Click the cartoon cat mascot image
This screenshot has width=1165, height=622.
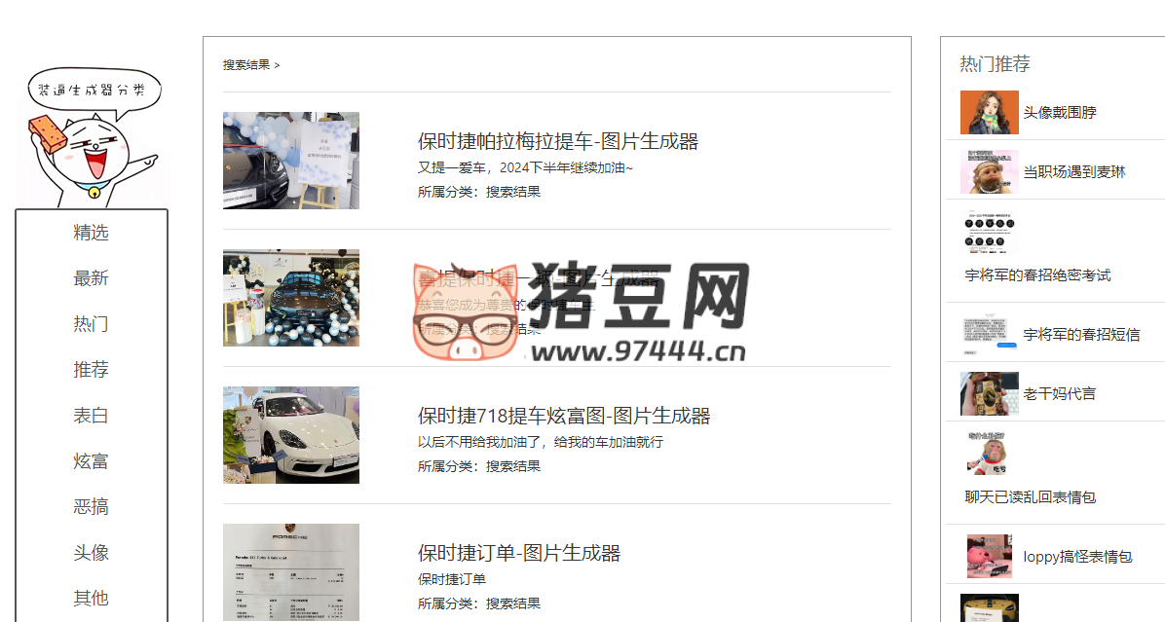click(x=93, y=138)
